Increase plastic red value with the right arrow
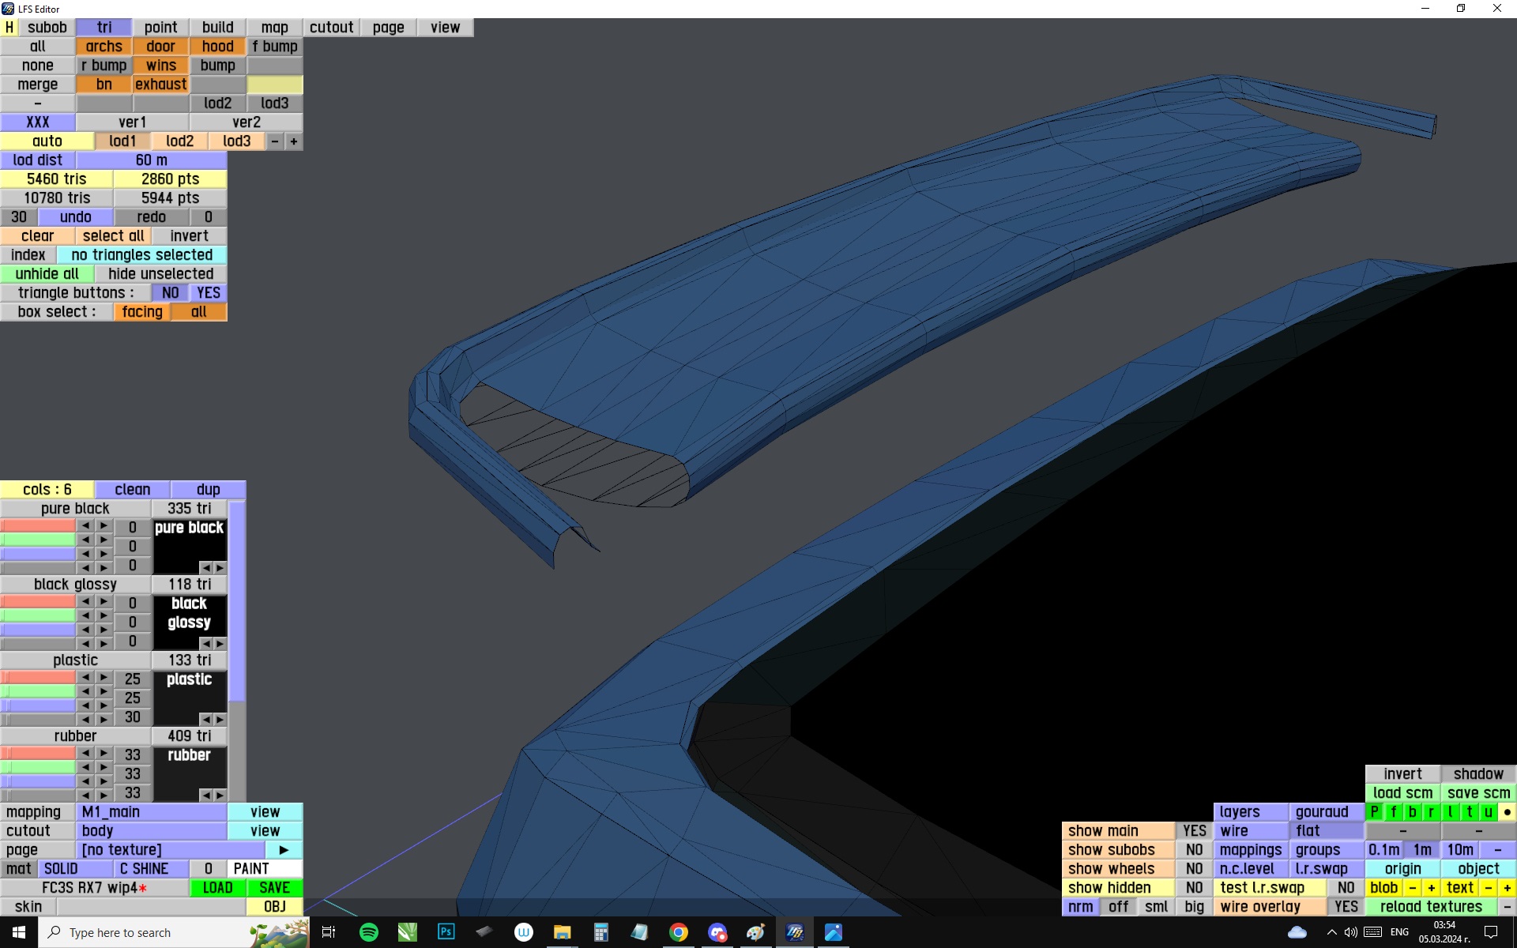 coord(104,678)
